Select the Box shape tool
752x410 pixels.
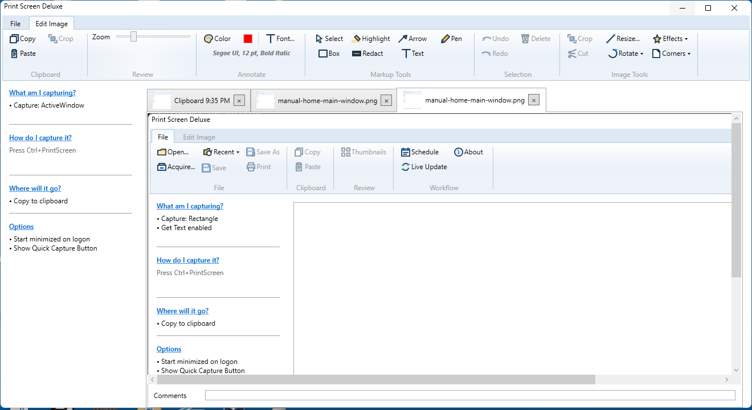click(329, 54)
